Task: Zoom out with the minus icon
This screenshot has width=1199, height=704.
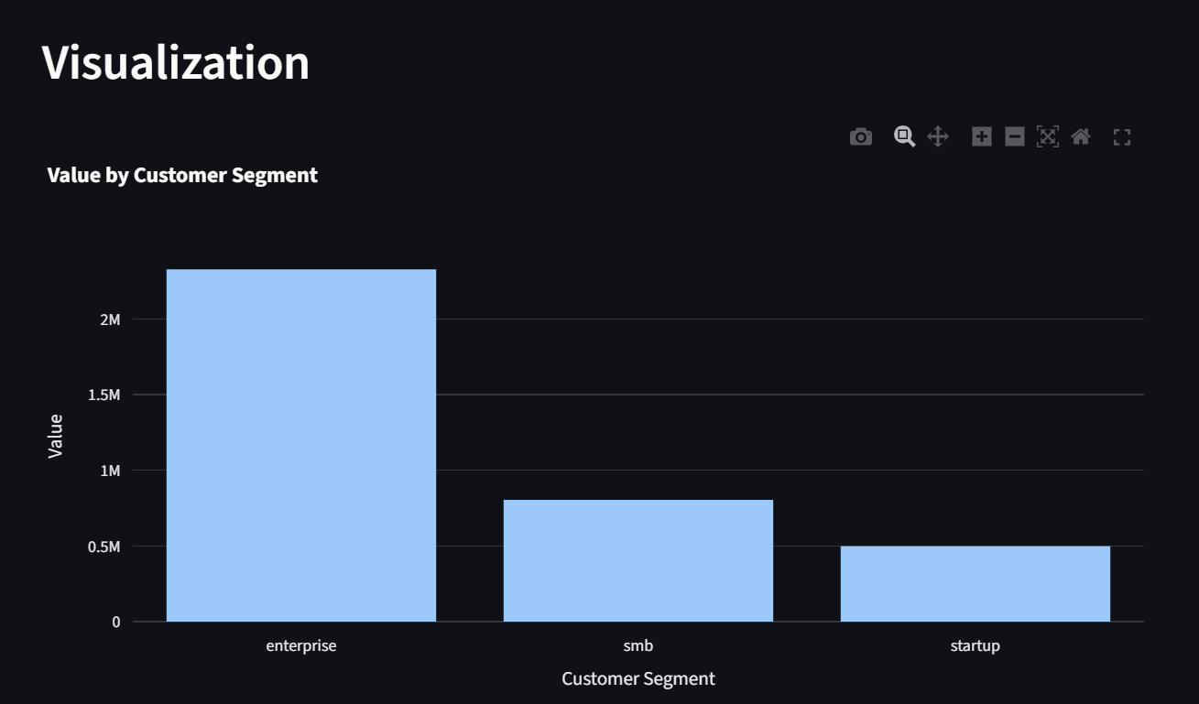Action: coord(1015,137)
